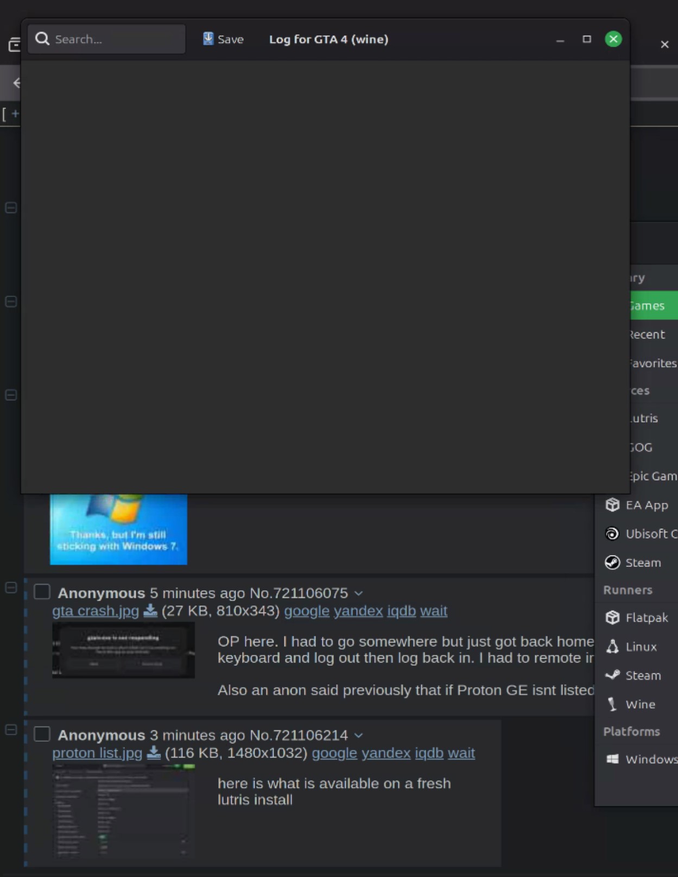The image size is (678, 877).
Task: Click wait link for gta crash.jpg
Action: point(434,611)
